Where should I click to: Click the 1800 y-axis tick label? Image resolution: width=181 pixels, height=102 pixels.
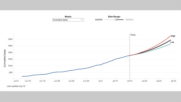(x=10, y=39)
